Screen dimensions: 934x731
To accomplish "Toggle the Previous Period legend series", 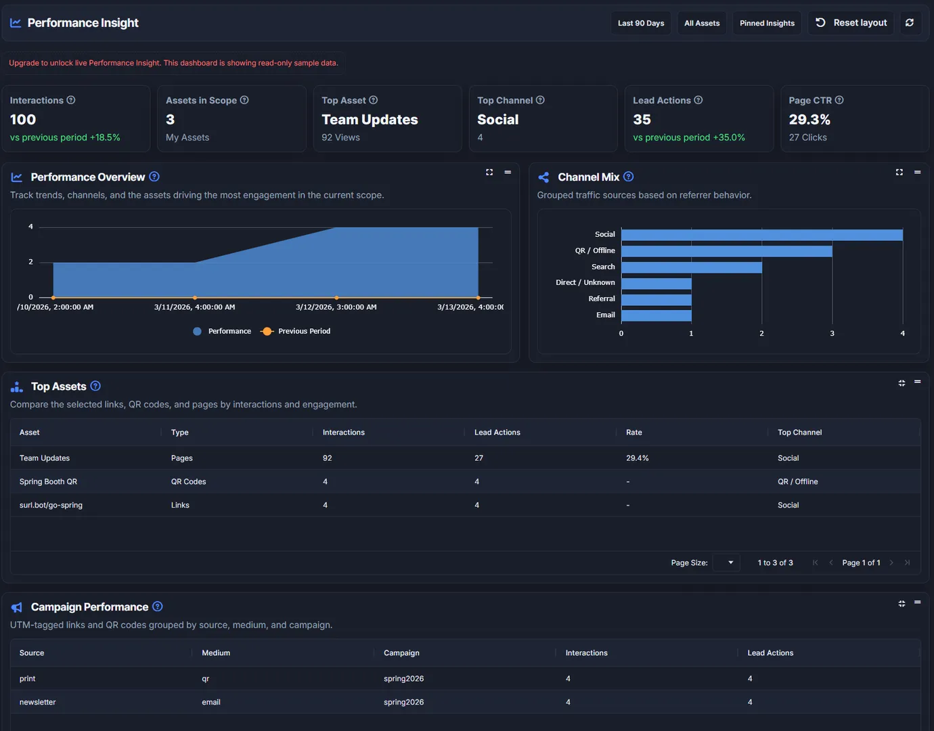I will click(x=296, y=331).
